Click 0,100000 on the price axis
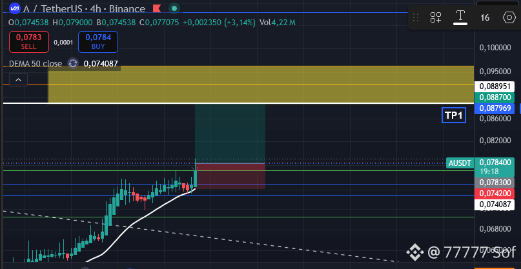Viewport: 521px width, 269px height. pos(495,48)
